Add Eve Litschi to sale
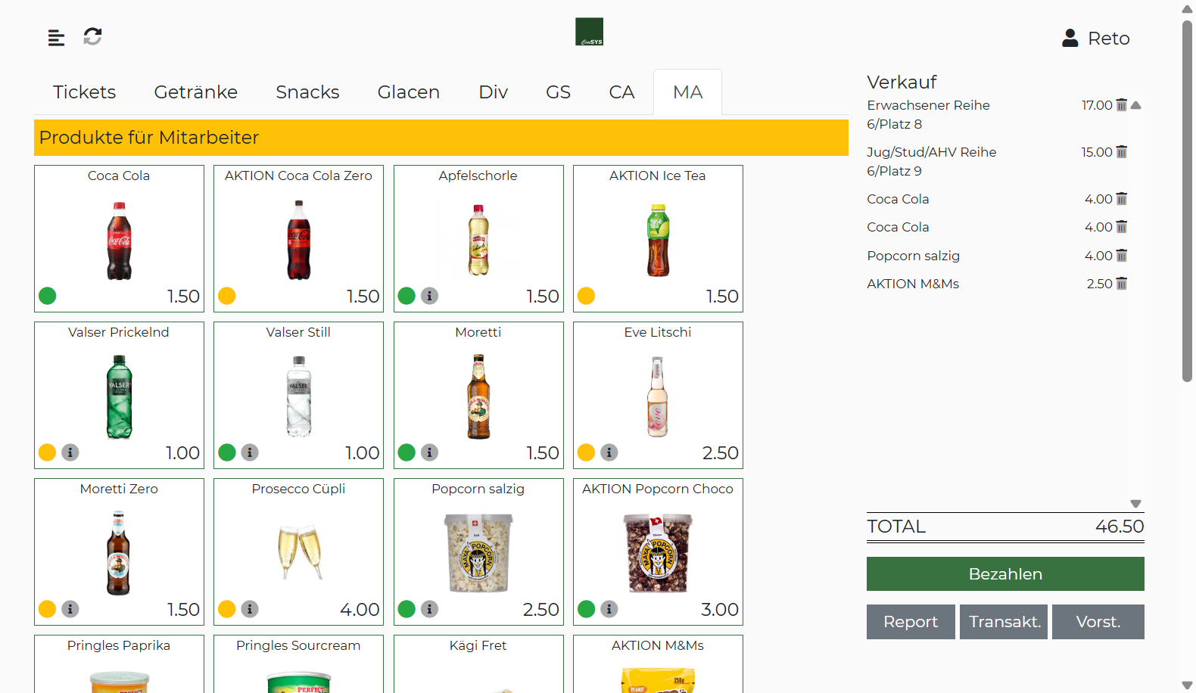1196x693 pixels. click(658, 397)
